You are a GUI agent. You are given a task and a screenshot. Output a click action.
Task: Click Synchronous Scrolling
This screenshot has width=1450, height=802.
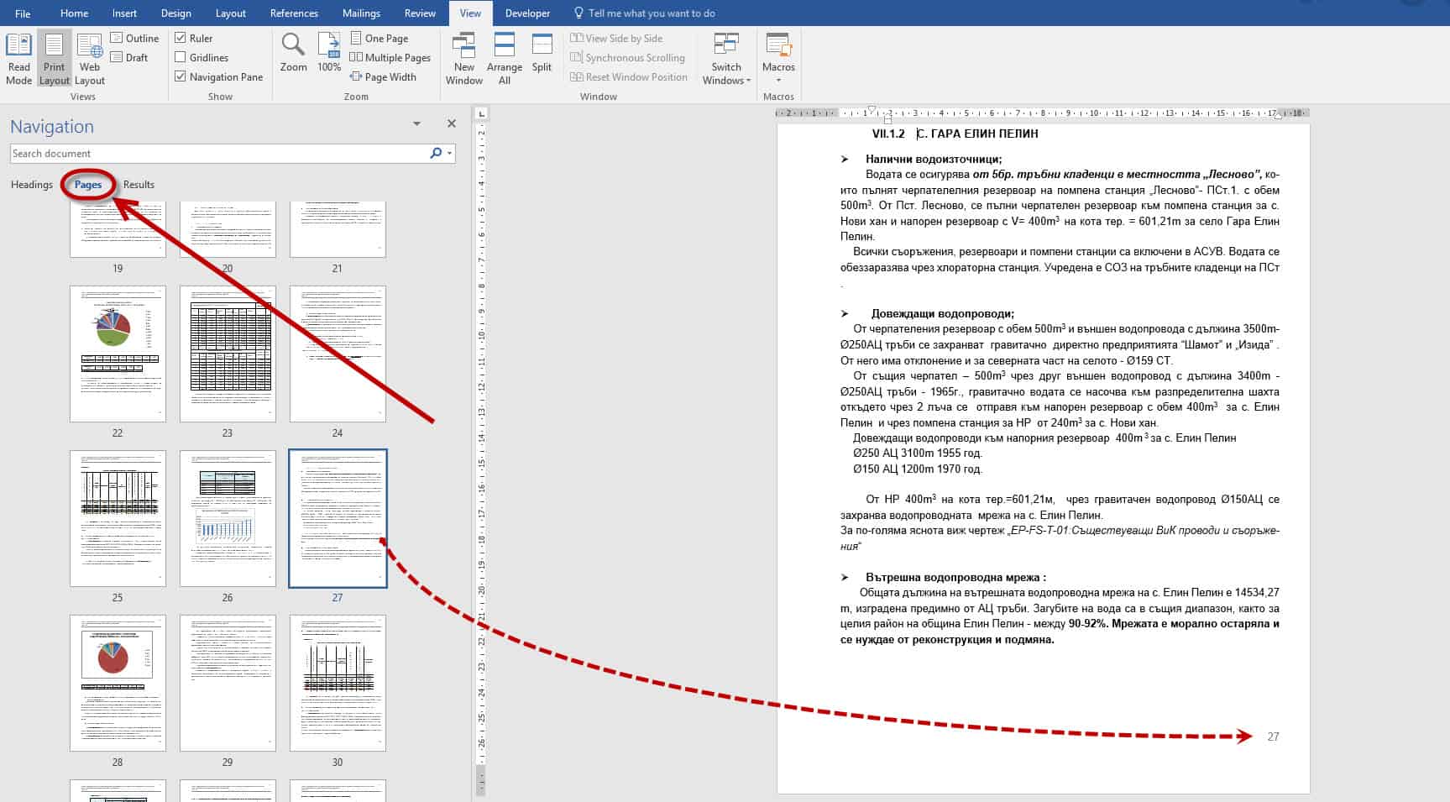pyautogui.click(x=627, y=57)
